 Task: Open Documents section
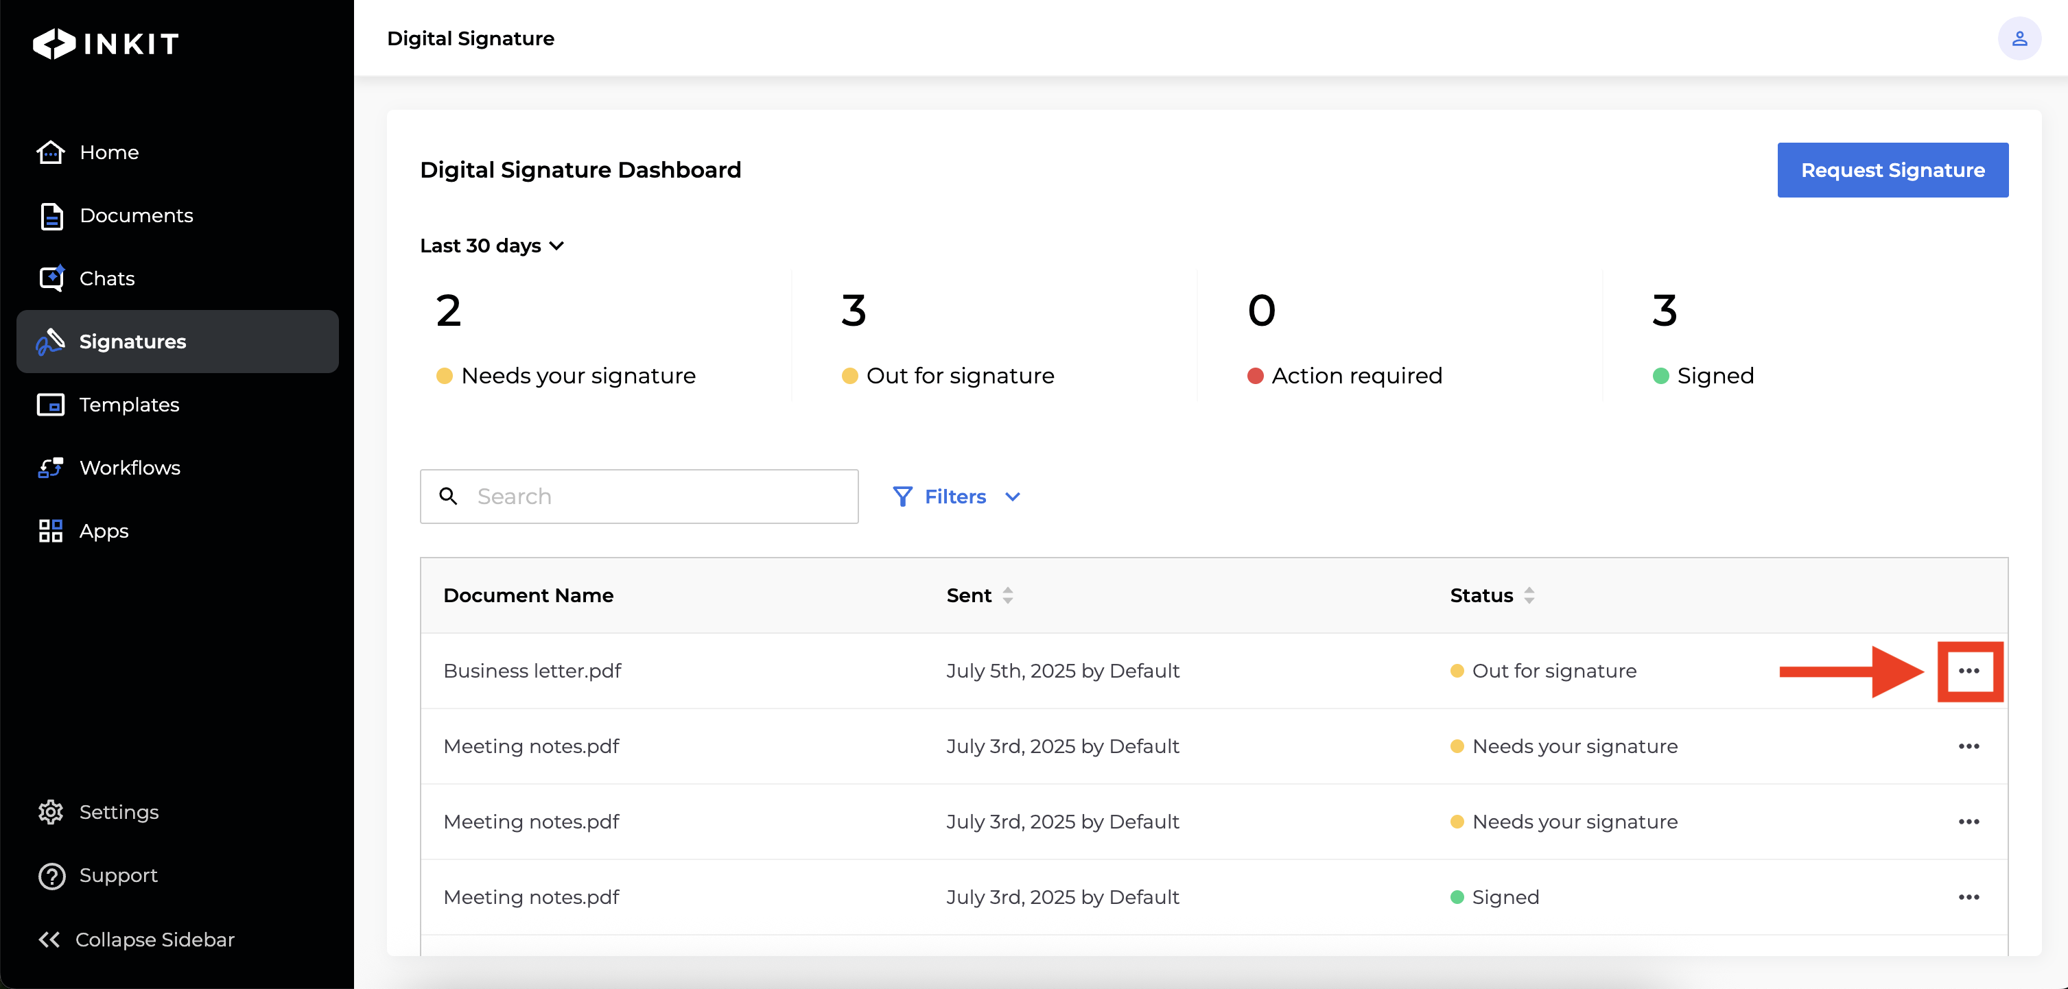coord(178,215)
